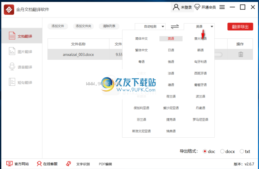This screenshot has height=169, width=259.
Task: Click the 在线客服 person icon
Action: (x=39, y=164)
